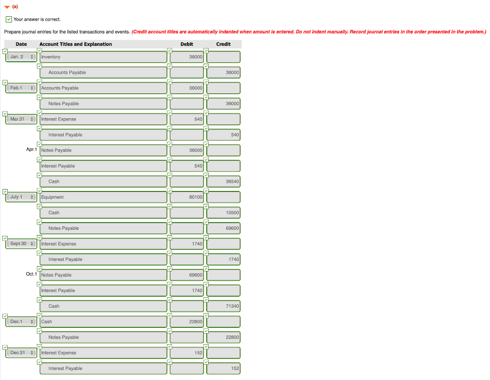Viewport: 490px width, 380px height.
Task: Toggle the checkmark above the July 1 Cash credit
Action: point(206,206)
